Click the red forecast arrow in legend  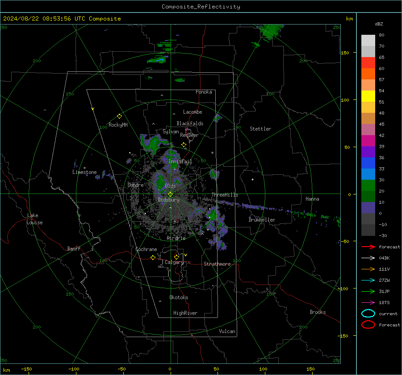368,247
